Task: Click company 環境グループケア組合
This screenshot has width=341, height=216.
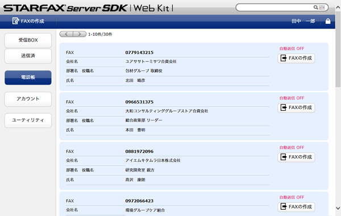Action: coord(145,210)
